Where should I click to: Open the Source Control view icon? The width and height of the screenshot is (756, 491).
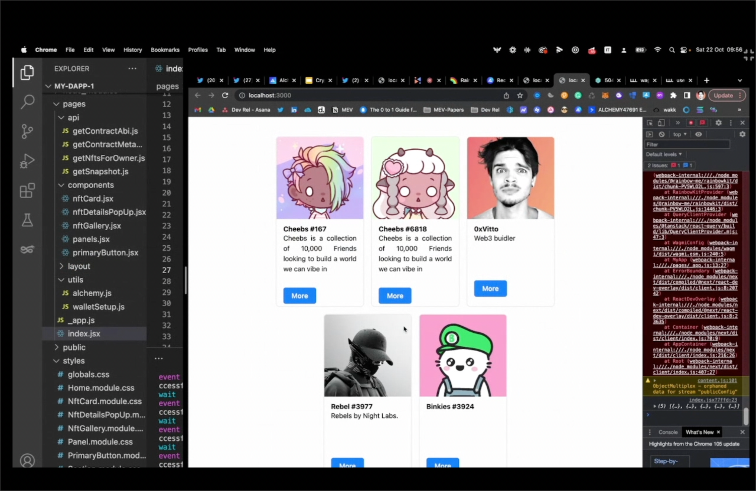[x=27, y=131]
